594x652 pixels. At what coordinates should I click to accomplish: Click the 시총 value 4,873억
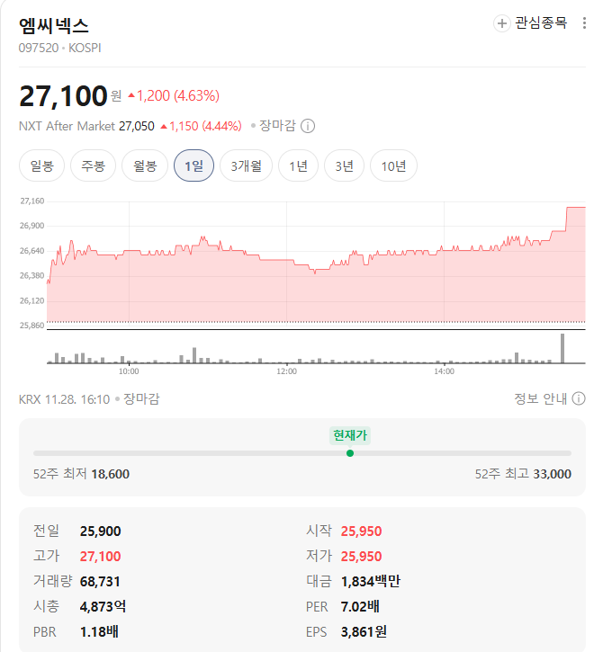[103, 607]
